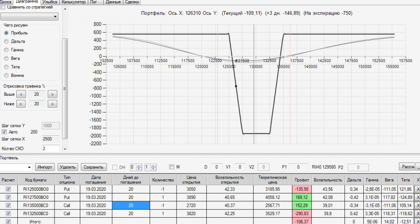Click the black dot marker on profit curve
420x224 pixels.
tap(236, 86)
